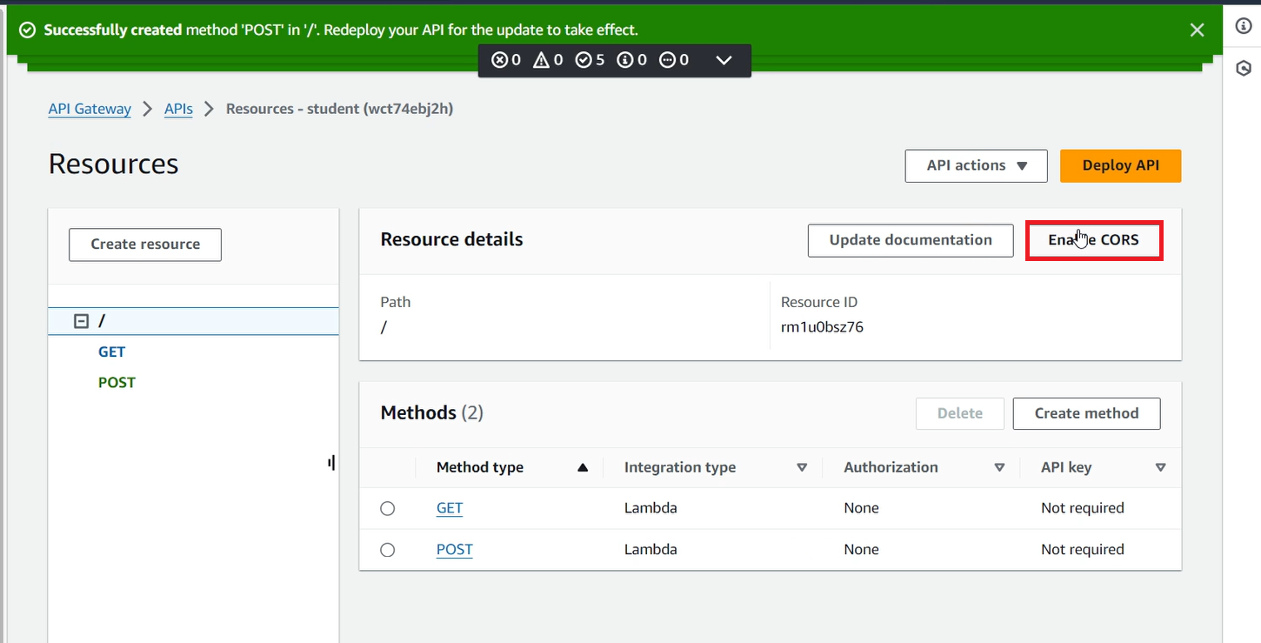The width and height of the screenshot is (1261, 643).
Task: Open the API actions dropdown
Action: click(976, 165)
